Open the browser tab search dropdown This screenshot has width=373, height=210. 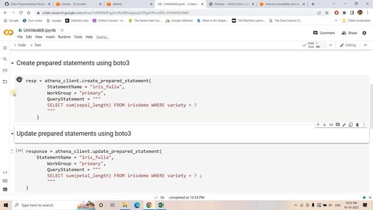click(334, 4)
